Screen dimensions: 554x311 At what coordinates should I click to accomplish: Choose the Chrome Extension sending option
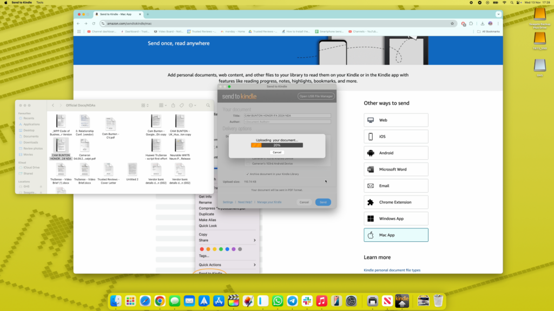coord(395,202)
